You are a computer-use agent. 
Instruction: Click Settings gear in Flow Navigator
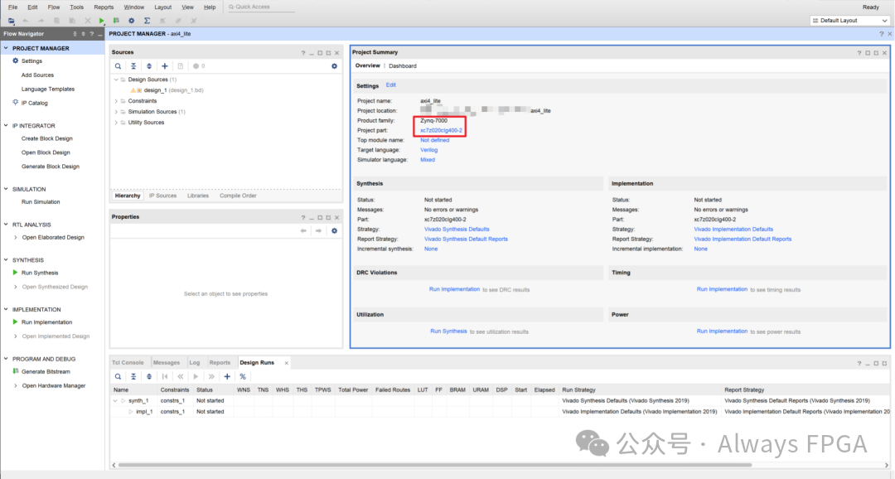(x=16, y=60)
